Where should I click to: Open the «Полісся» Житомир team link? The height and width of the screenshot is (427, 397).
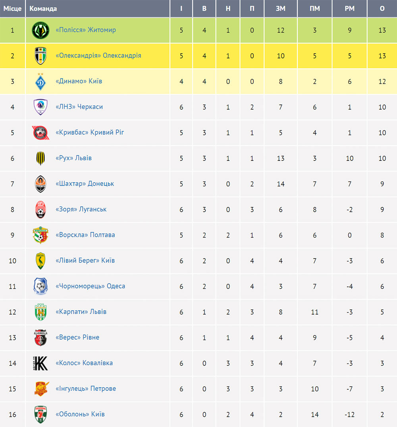[86, 30]
